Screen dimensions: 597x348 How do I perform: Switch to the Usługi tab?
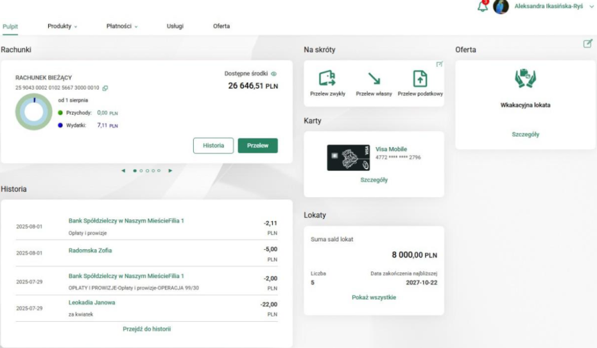click(175, 26)
